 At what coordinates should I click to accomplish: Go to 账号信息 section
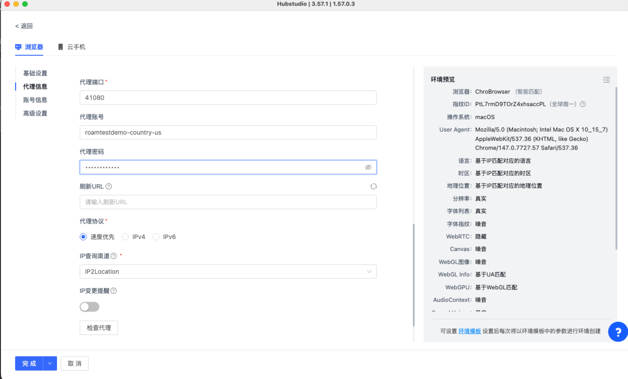pos(35,100)
